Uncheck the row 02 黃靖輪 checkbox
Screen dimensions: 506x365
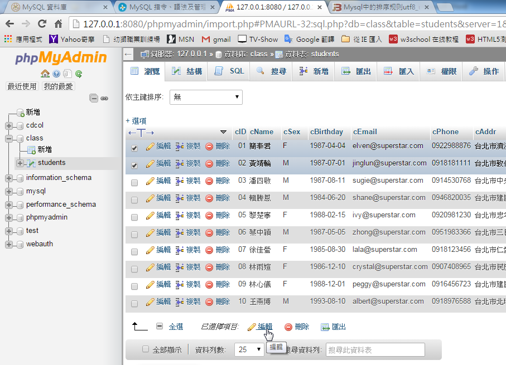tap(134, 166)
